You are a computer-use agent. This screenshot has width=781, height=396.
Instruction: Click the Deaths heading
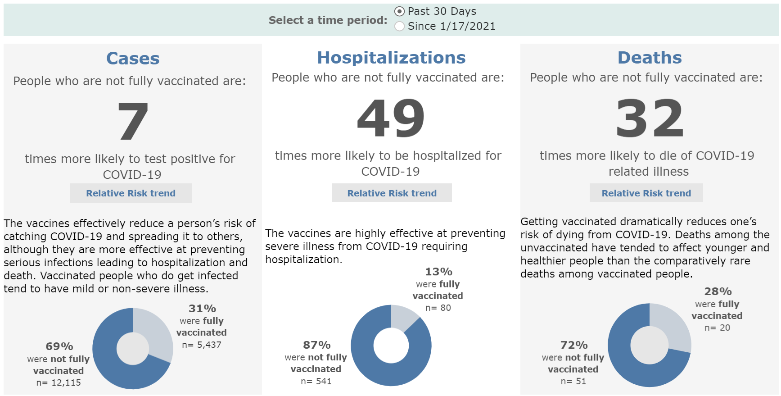[x=650, y=58]
